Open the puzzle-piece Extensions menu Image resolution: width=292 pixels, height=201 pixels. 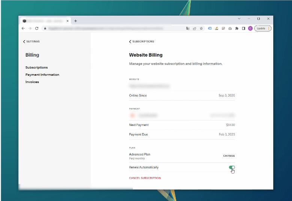point(237,28)
